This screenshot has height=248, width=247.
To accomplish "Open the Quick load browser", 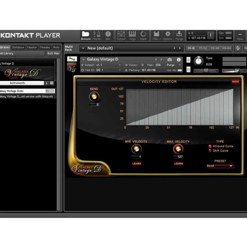I will tap(143, 36).
